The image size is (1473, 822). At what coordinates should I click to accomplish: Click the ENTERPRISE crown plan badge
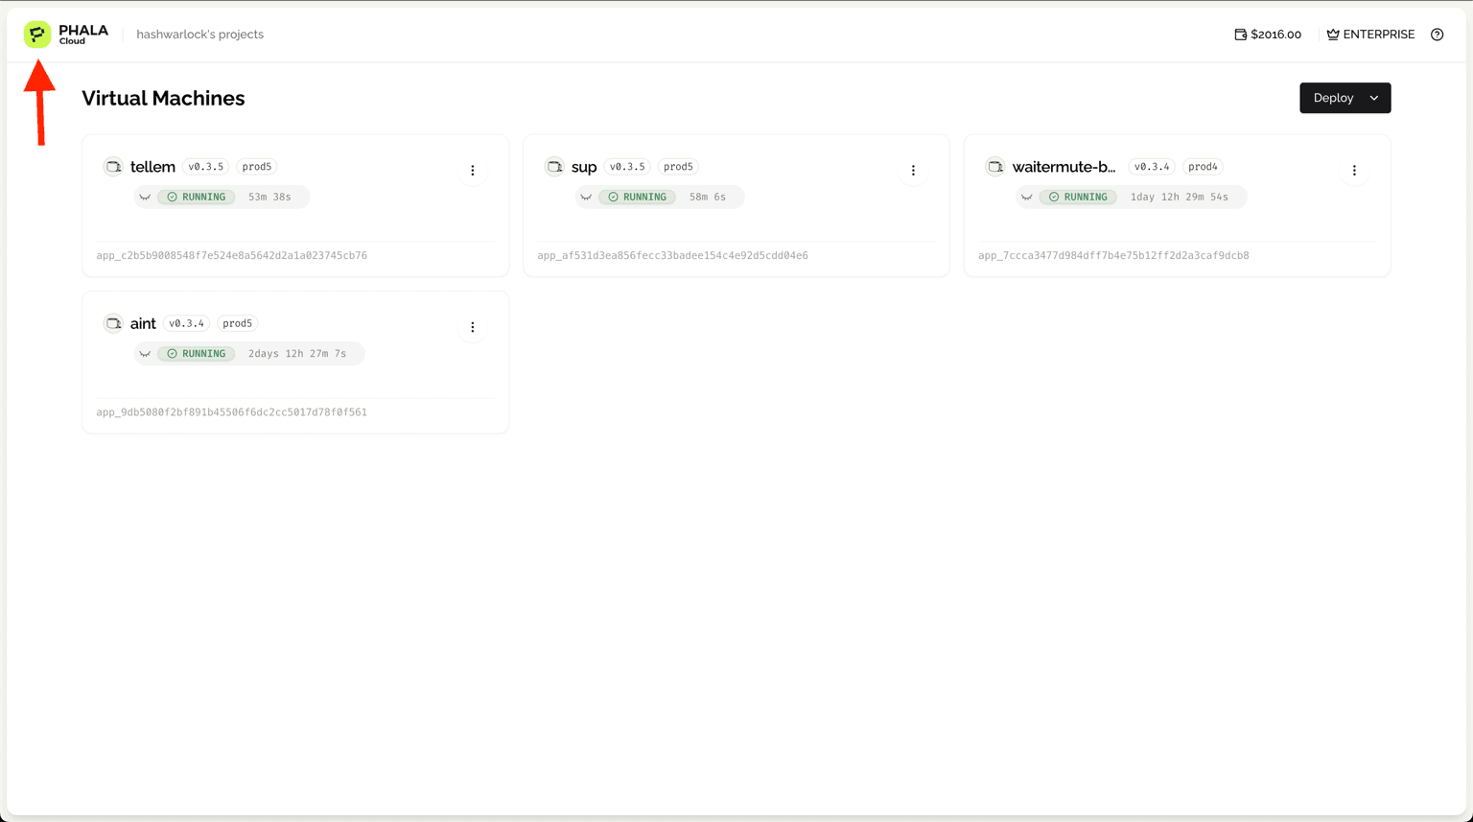coord(1370,35)
